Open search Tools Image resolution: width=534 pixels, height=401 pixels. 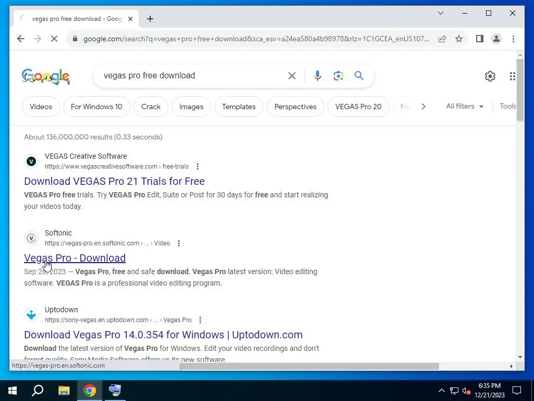tap(508, 107)
